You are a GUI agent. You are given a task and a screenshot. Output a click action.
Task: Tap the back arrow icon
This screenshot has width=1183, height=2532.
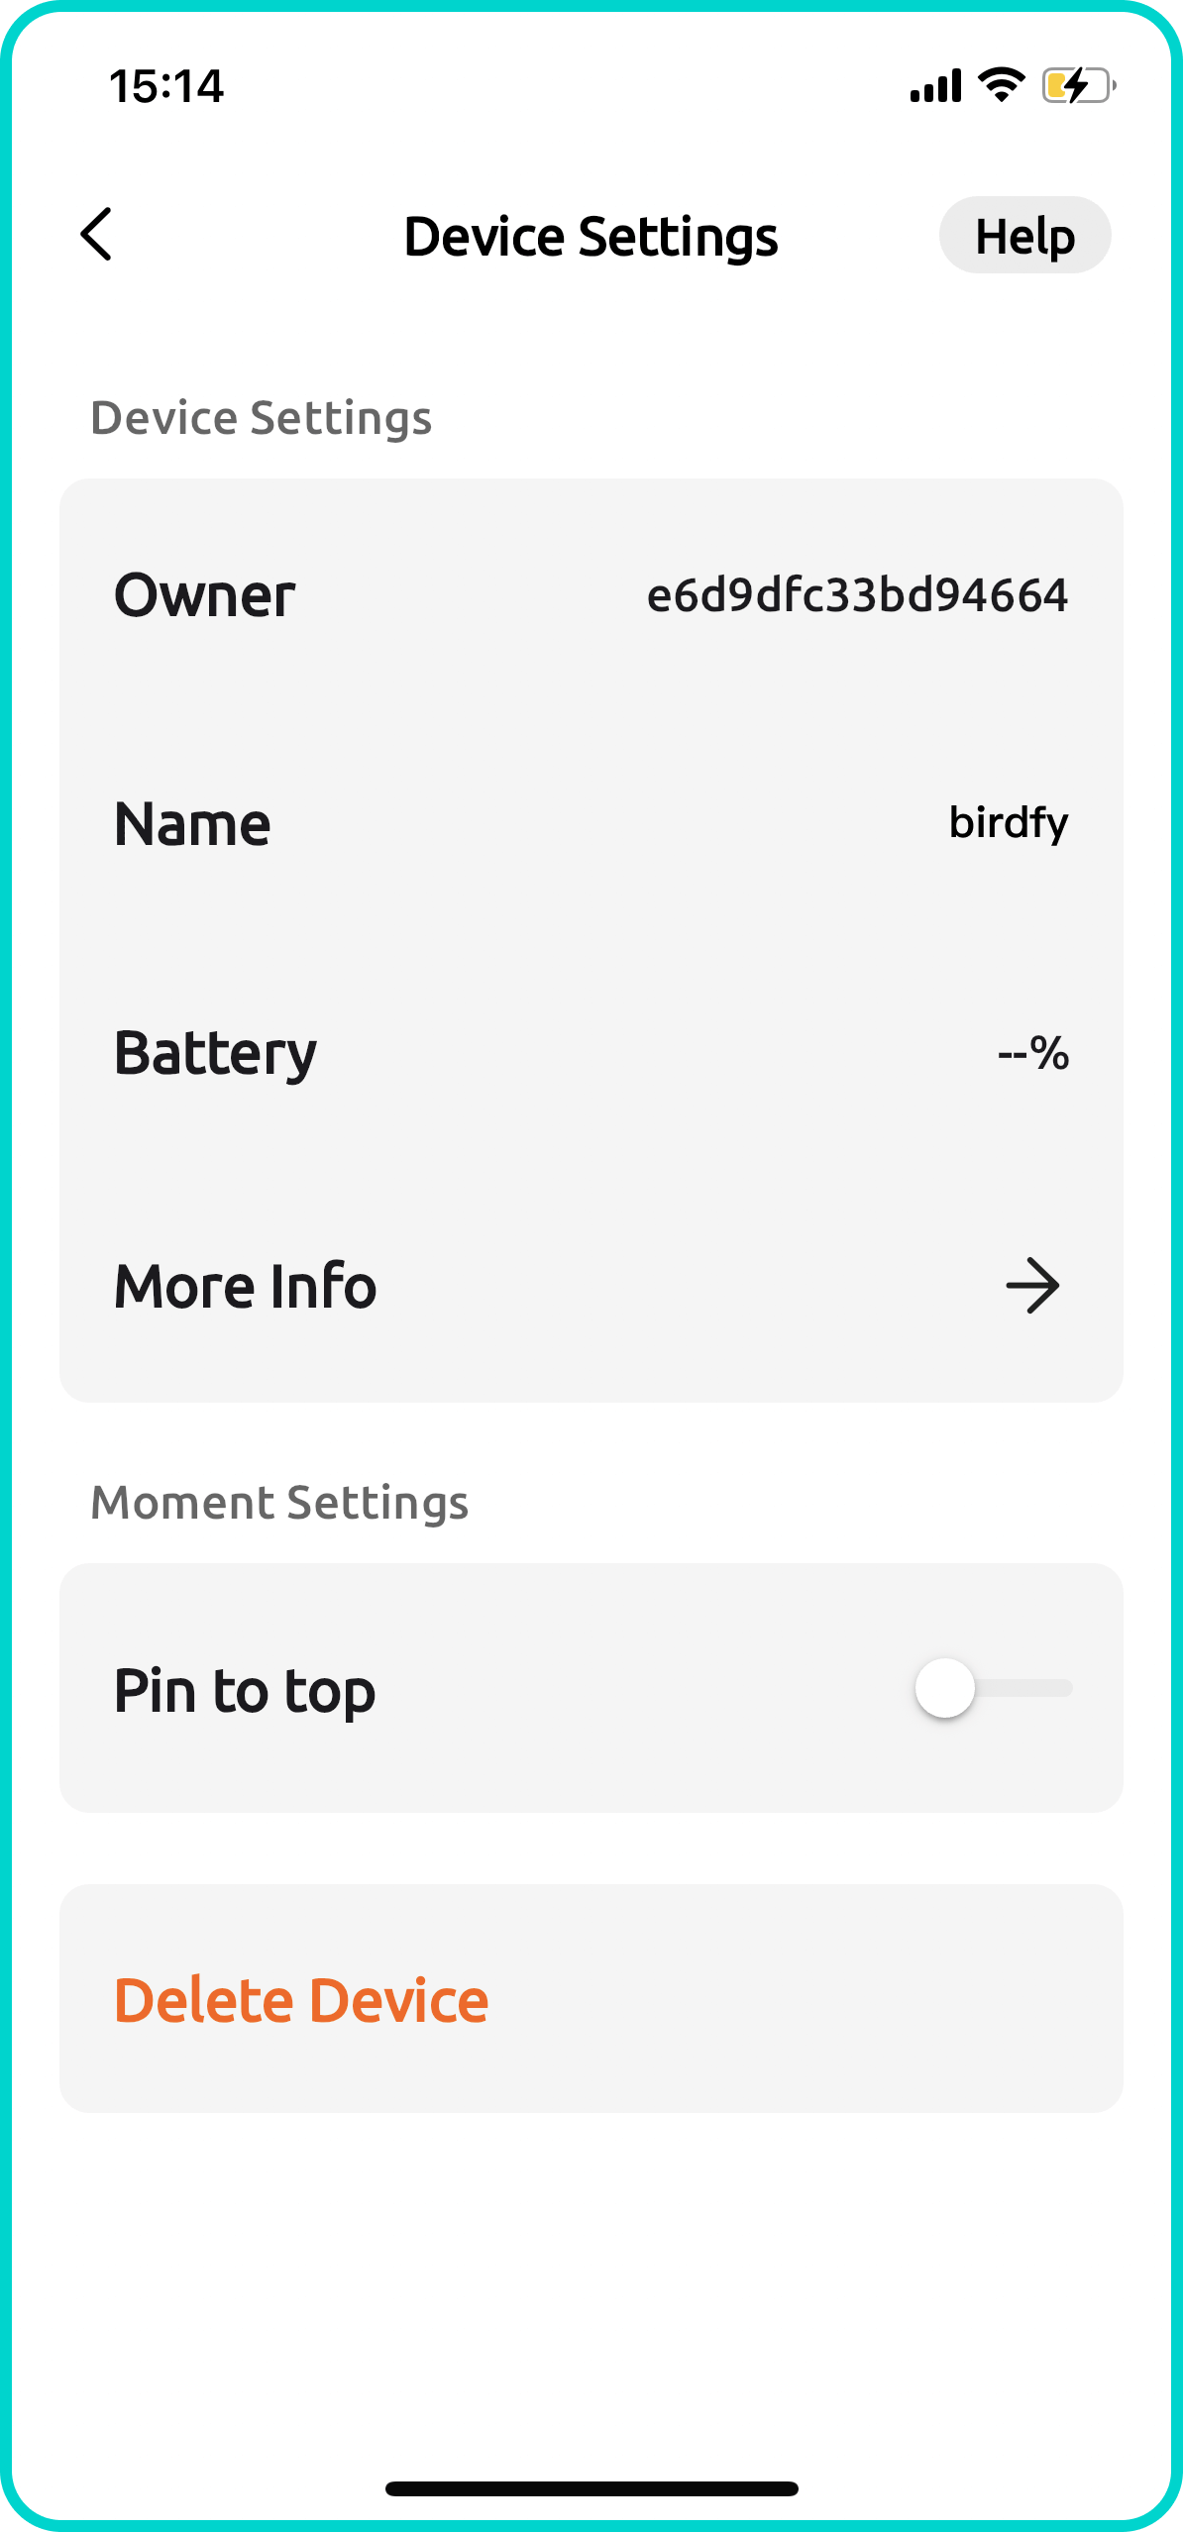[x=96, y=235]
